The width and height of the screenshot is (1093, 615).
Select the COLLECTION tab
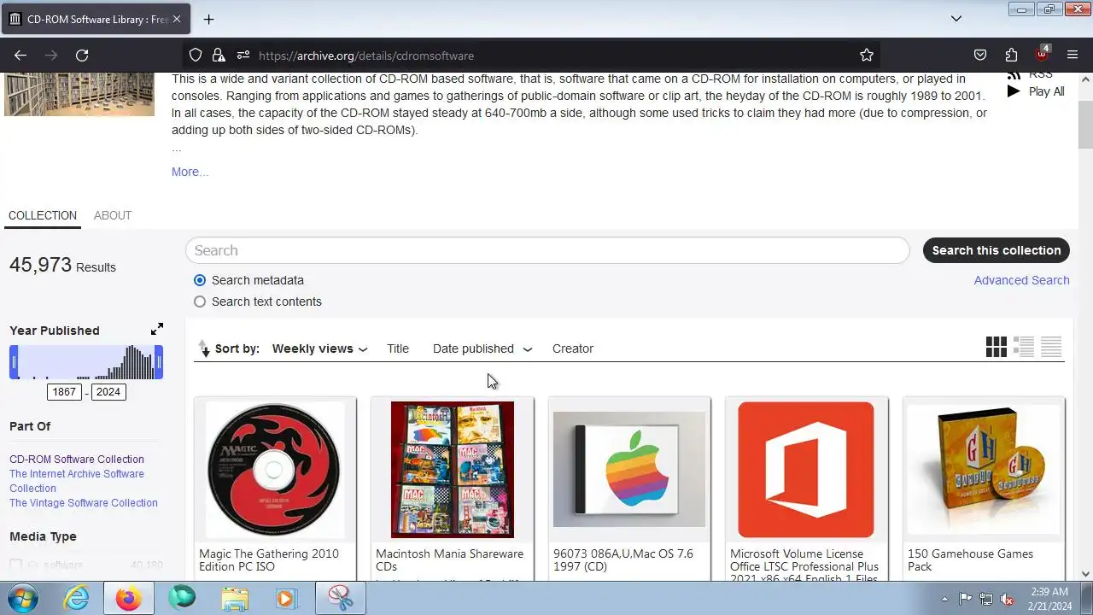(43, 215)
